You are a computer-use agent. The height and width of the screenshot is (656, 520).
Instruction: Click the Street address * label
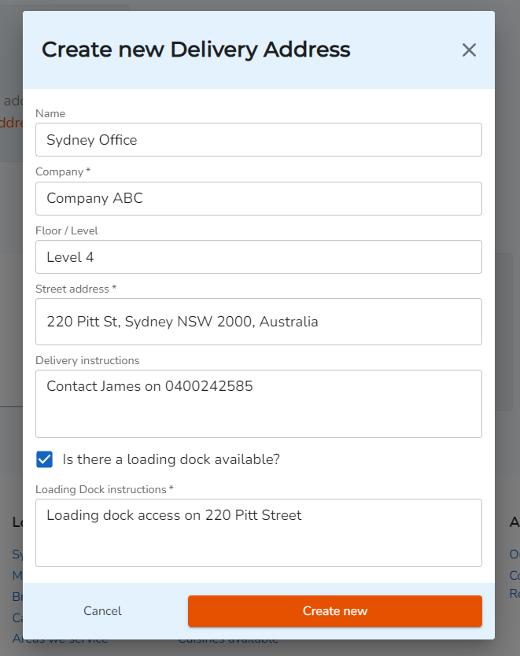click(76, 289)
